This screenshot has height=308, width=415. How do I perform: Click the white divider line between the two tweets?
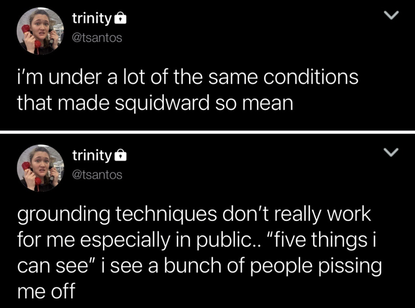pos(207,132)
